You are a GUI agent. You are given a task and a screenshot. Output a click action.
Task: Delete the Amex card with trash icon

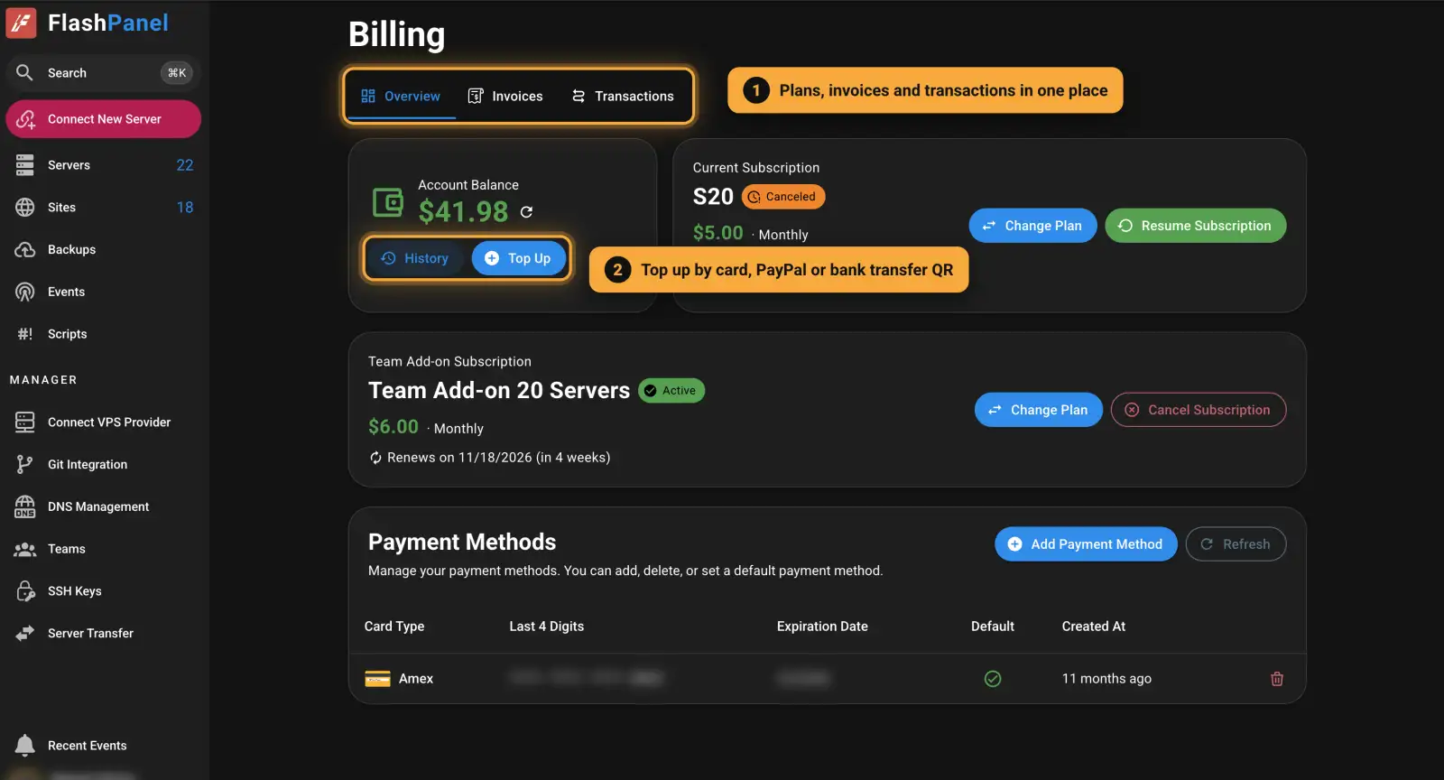pyautogui.click(x=1276, y=679)
